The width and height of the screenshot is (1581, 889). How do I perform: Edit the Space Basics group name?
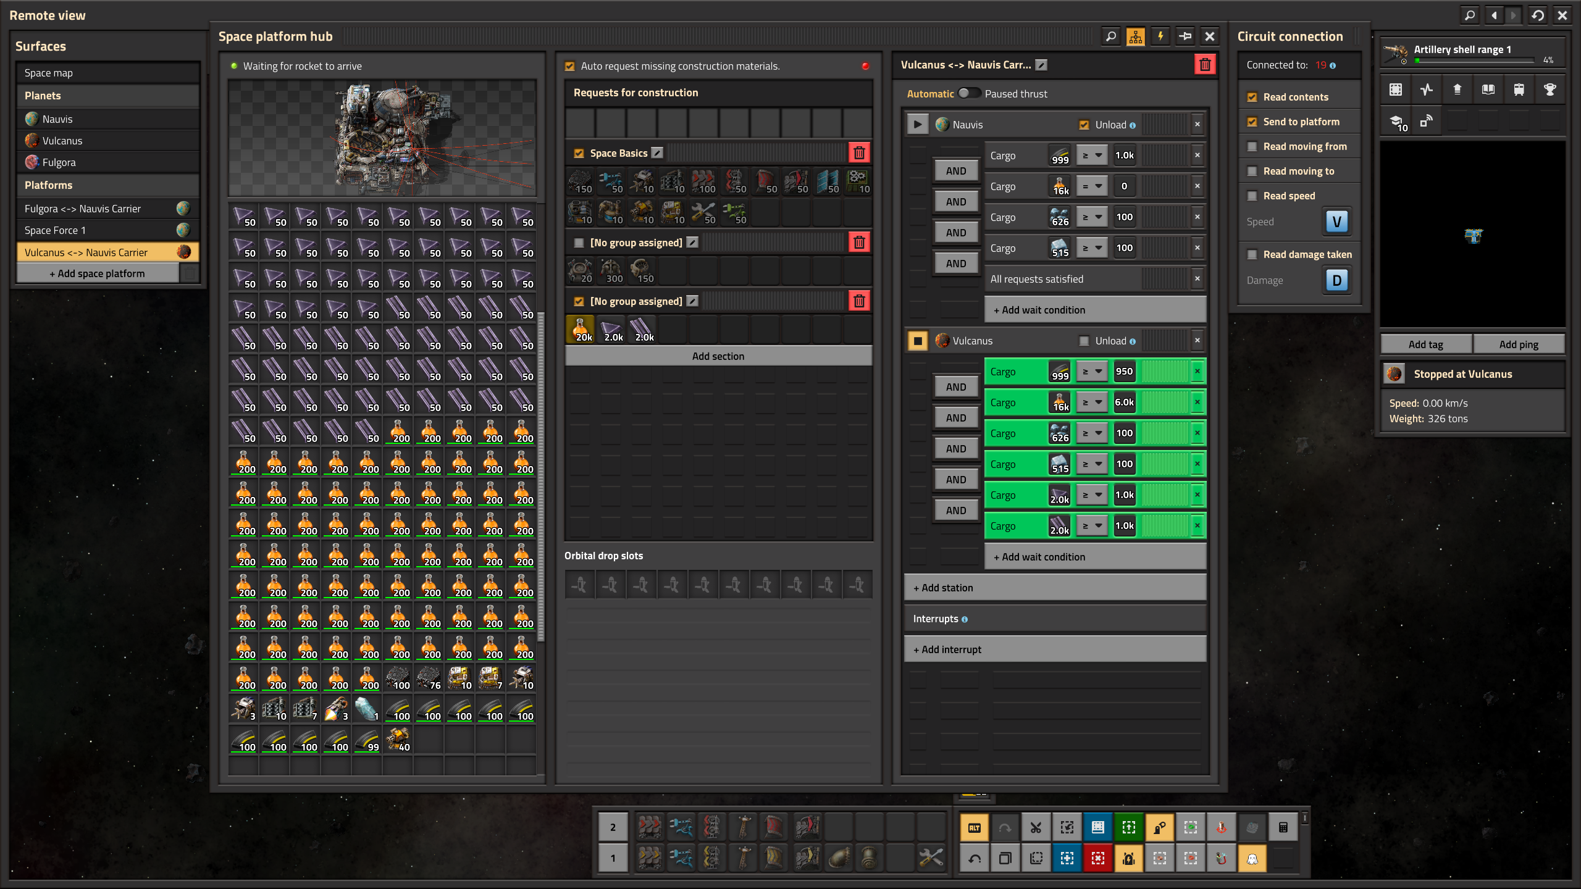tap(658, 152)
